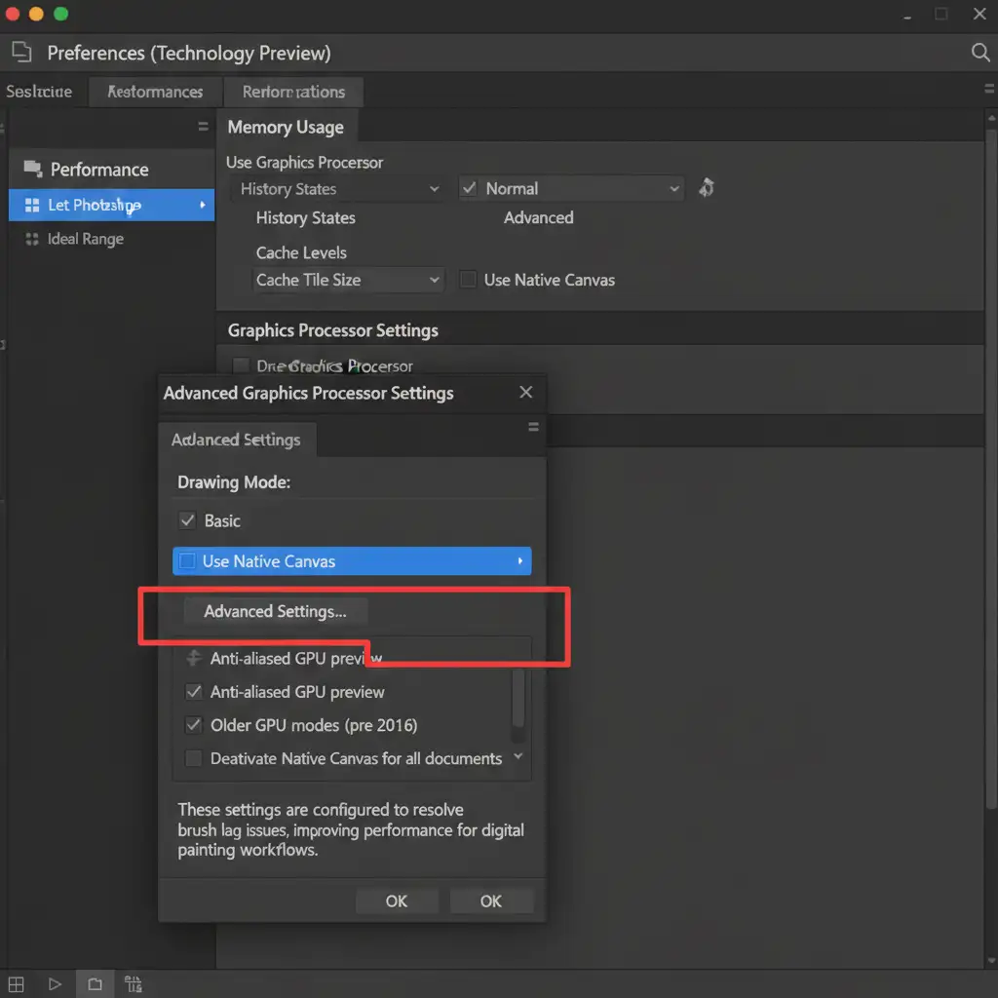The image size is (998, 998).
Task: Click the grid layout icon in bottom bar
Action: click(18, 983)
